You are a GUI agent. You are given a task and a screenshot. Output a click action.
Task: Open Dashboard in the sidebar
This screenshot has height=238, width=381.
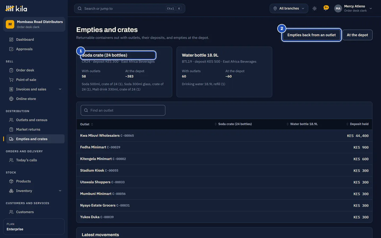[35, 39]
